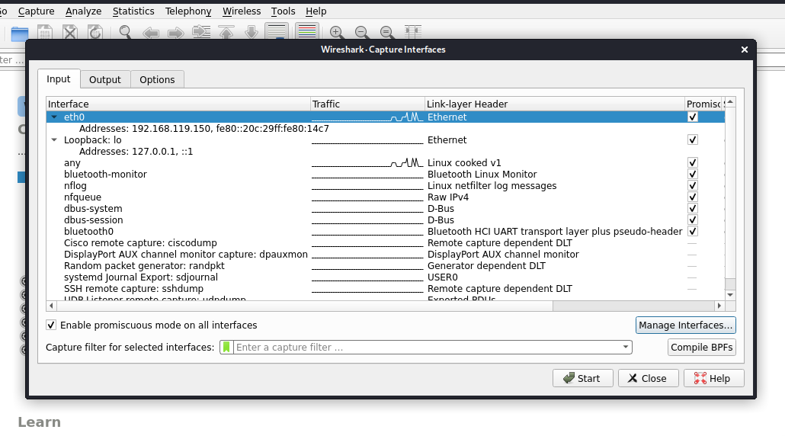
Task: Click the horizontal scrollbar left arrow
Action: click(51, 306)
